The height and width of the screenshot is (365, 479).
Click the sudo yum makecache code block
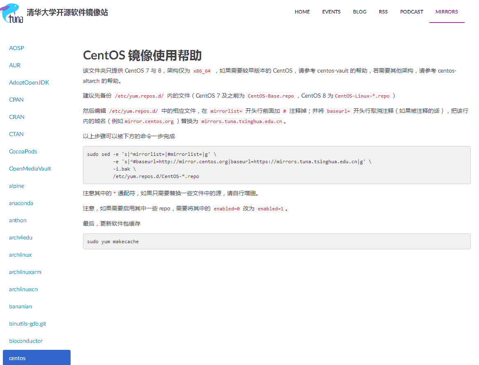pos(277,242)
